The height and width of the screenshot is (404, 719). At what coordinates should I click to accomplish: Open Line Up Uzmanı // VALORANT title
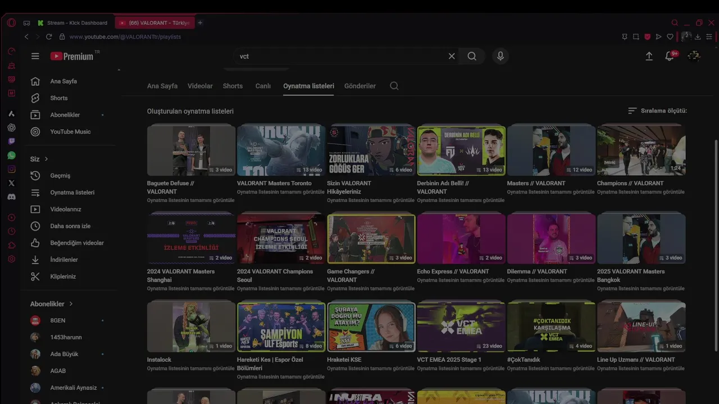636,360
